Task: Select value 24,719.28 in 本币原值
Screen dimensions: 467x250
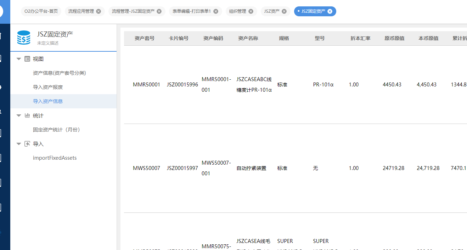Action: (428, 168)
